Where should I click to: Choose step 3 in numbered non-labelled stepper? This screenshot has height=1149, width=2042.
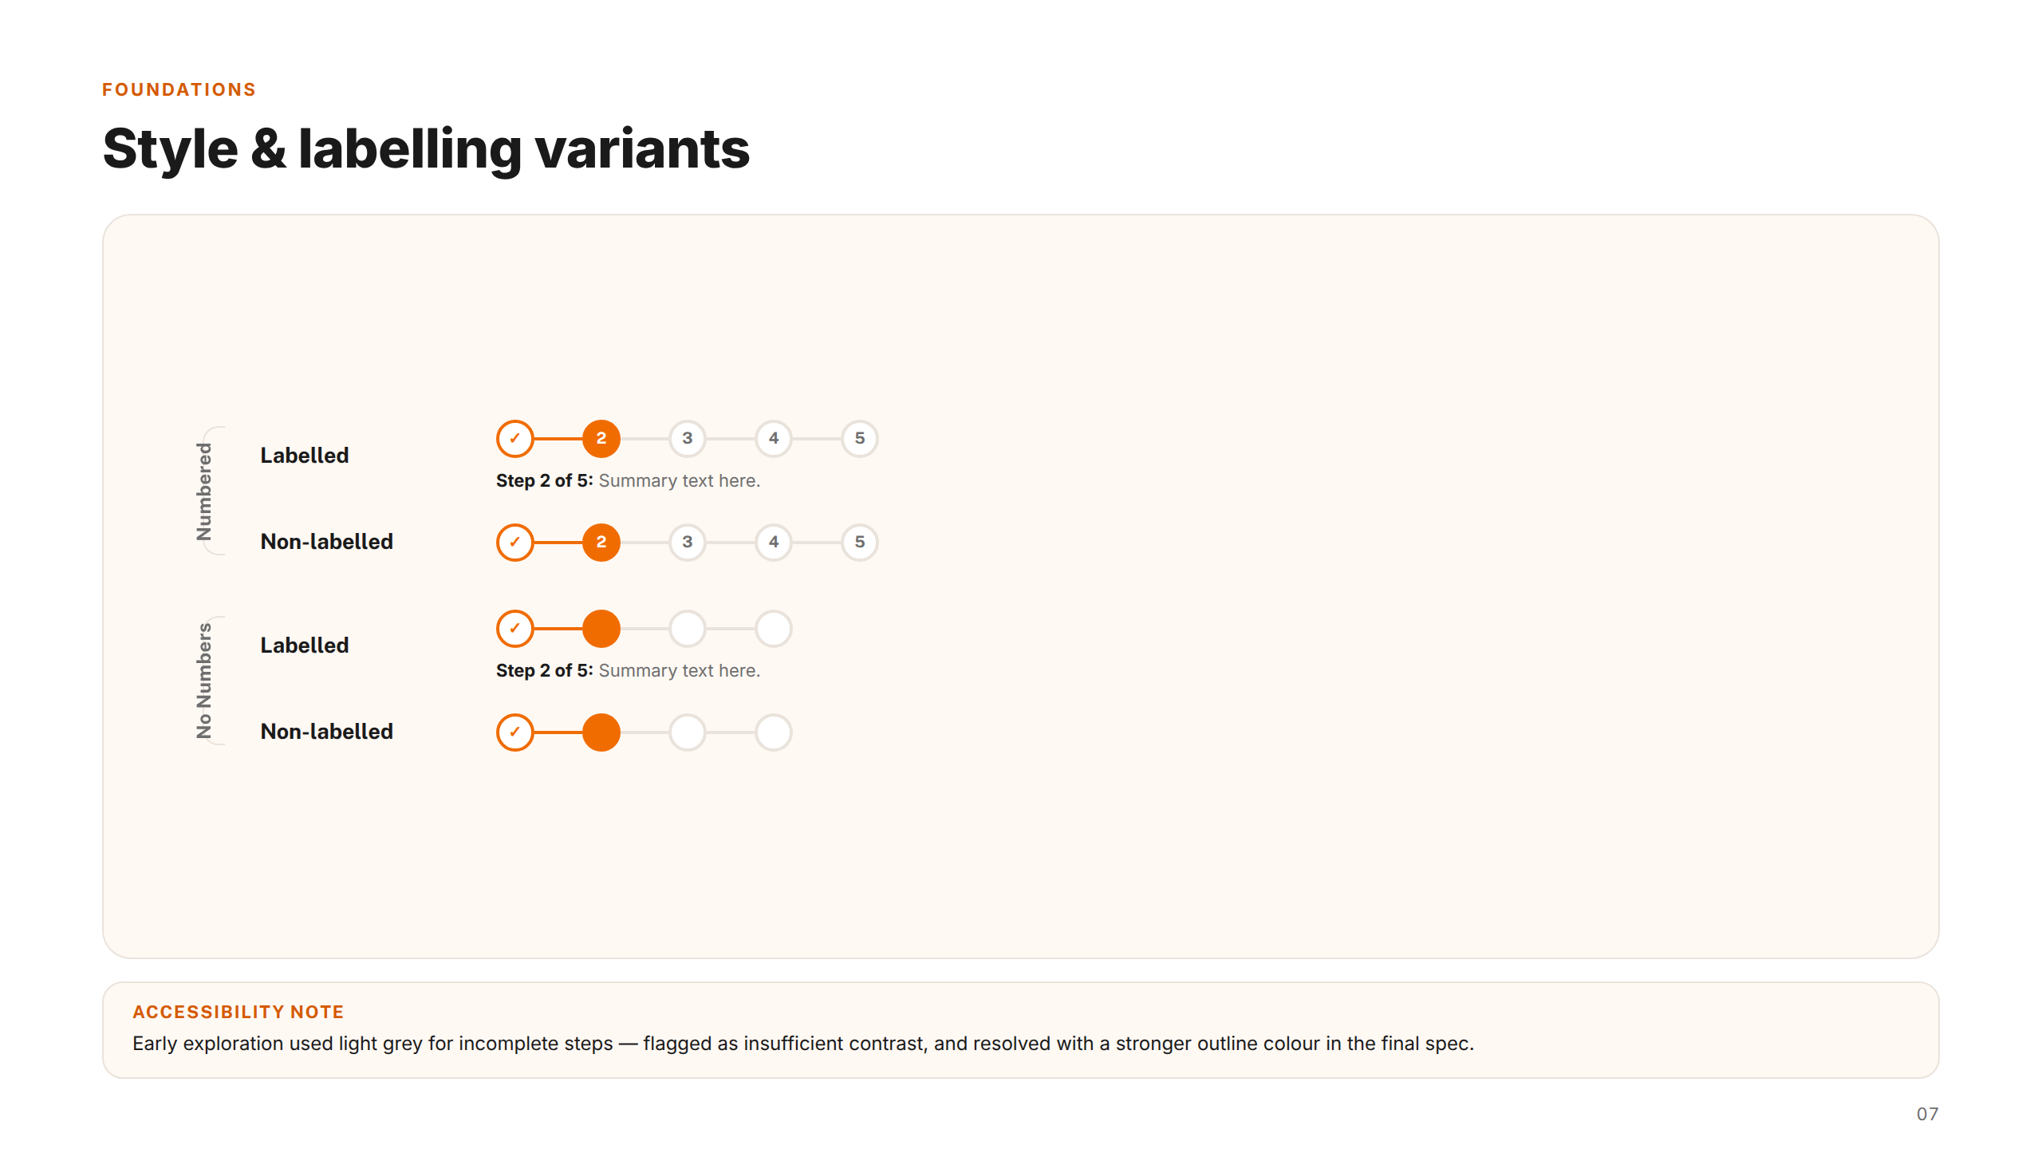coord(687,542)
